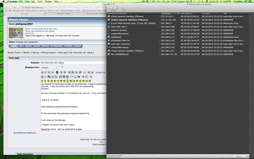Click the insert code icon
The height and width of the screenshot is (159, 254).
coord(83,77)
